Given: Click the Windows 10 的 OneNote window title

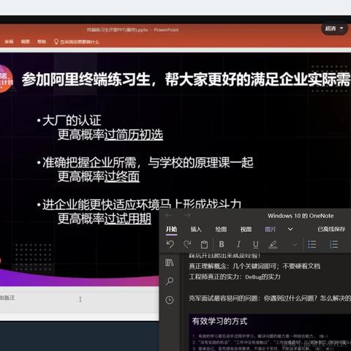Looking at the screenshot, I should point(301,216).
